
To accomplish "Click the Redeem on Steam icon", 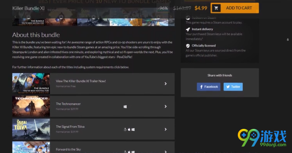I will pos(188,18).
